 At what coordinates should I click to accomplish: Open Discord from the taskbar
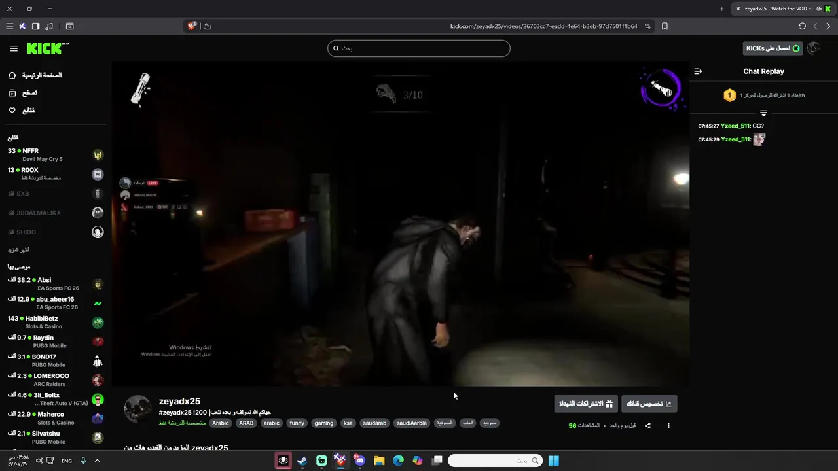point(359,461)
